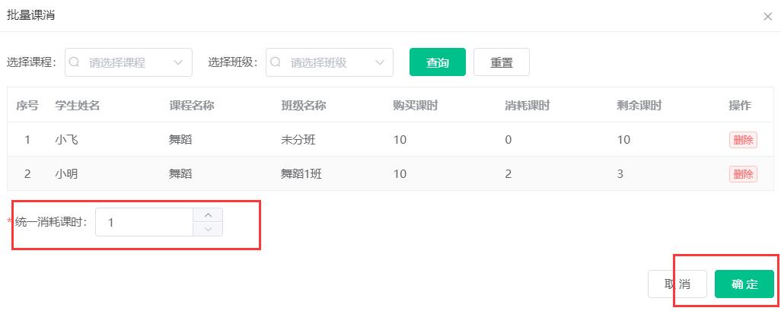The width and height of the screenshot is (781, 311).
Task: Expand the 请选择班级 dropdown arrow
Action: click(x=379, y=62)
